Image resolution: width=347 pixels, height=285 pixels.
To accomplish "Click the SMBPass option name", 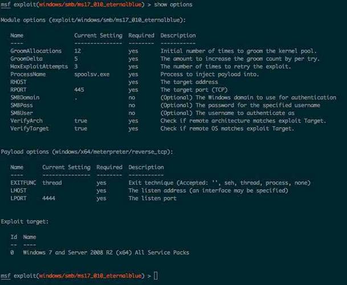I will (x=23, y=105).
